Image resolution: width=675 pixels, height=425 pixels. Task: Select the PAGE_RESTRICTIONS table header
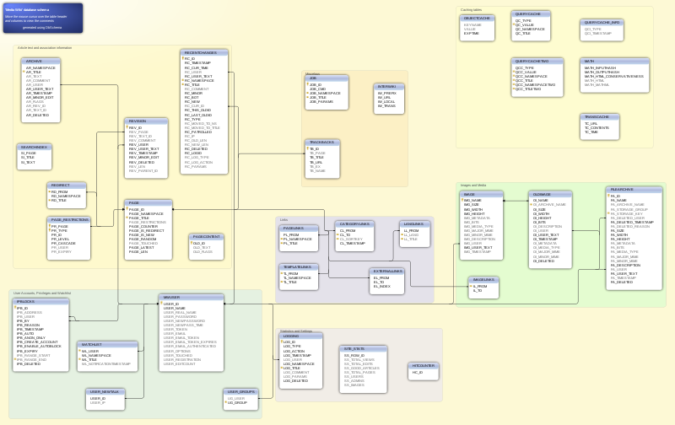pos(69,220)
